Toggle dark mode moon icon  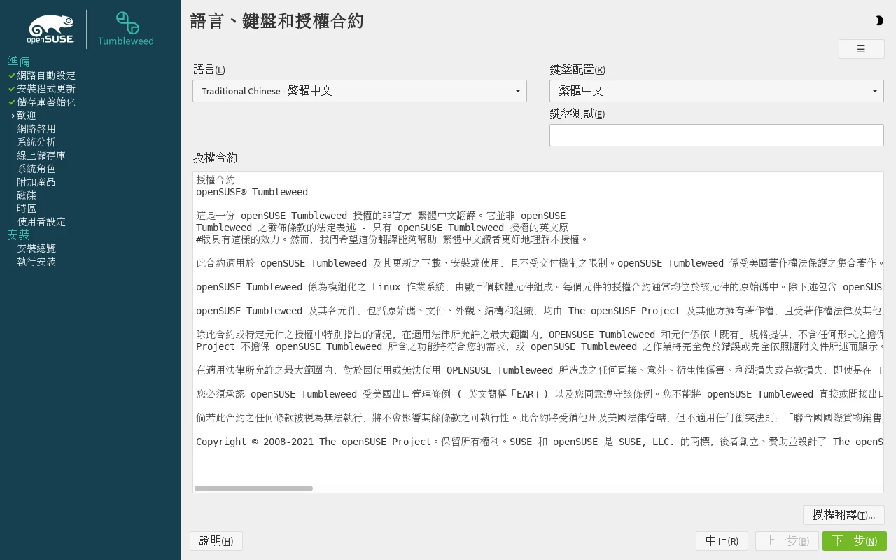click(879, 21)
